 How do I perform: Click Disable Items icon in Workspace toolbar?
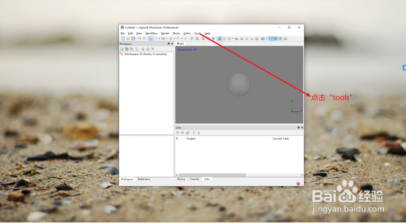coord(148,49)
